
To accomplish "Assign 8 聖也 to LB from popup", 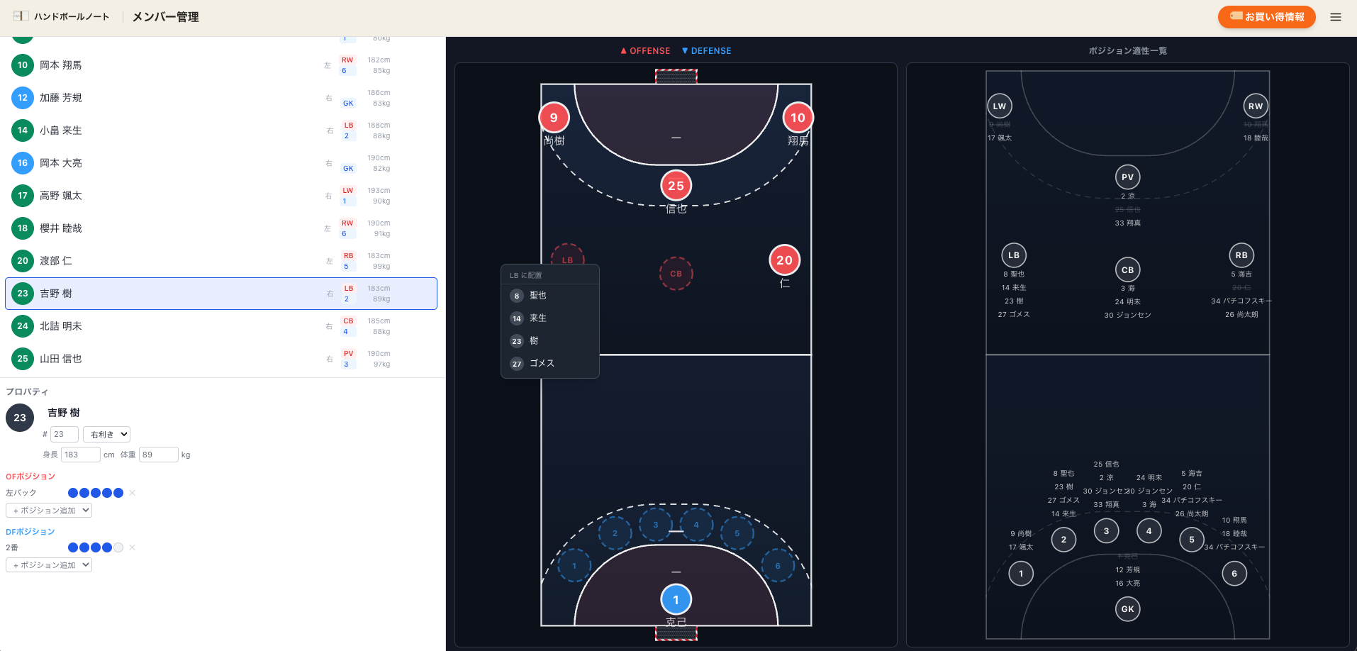I will tap(550, 296).
